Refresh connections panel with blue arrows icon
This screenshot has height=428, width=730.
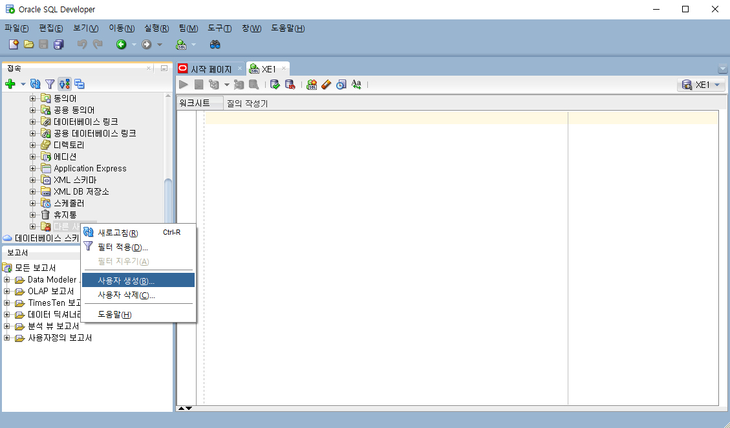tap(36, 84)
